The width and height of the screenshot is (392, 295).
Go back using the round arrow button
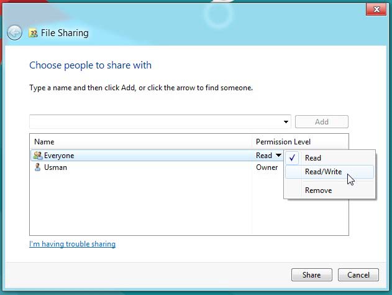pyautogui.click(x=14, y=32)
